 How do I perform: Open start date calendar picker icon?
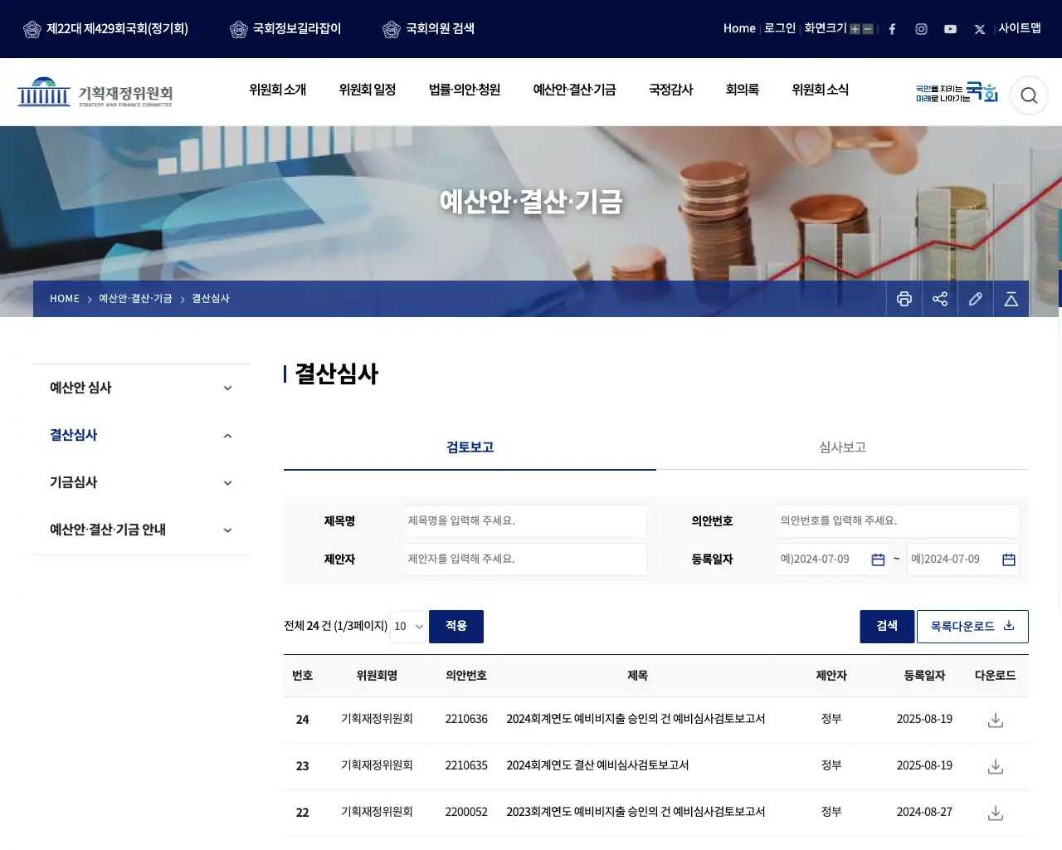(878, 559)
